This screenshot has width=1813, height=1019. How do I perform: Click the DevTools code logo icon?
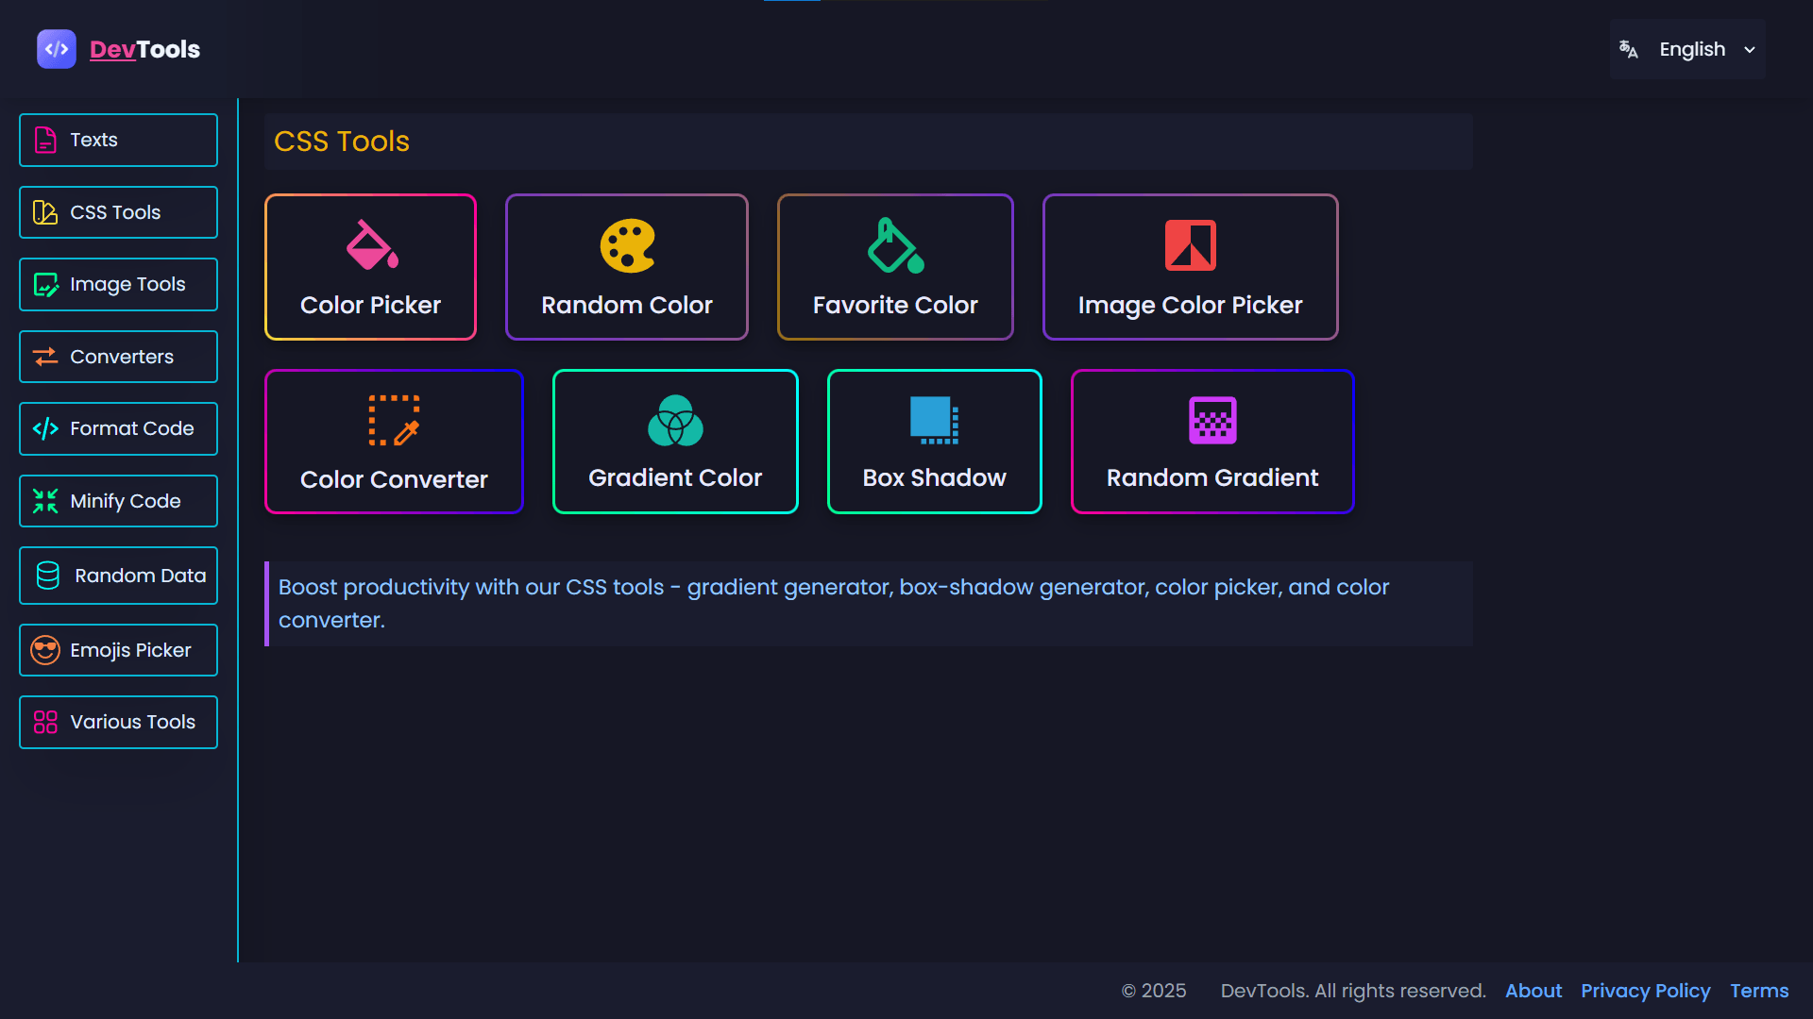tap(56, 49)
